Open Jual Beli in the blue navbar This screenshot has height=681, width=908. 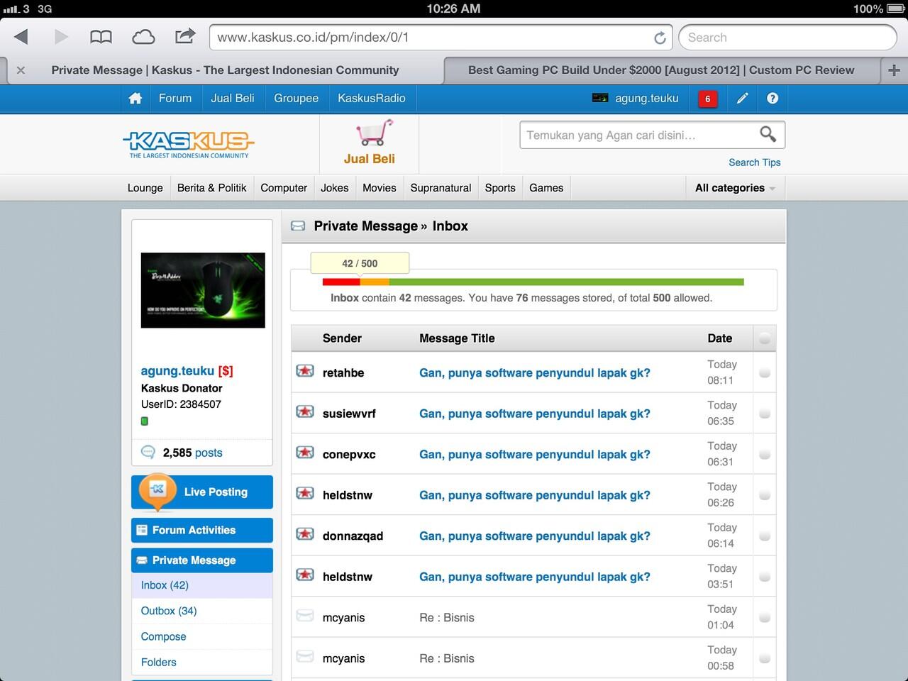coord(233,99)
